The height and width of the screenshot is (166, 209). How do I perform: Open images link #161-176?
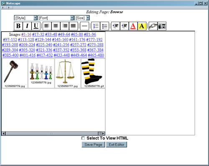pyautogui.click(x=77, y=40)
